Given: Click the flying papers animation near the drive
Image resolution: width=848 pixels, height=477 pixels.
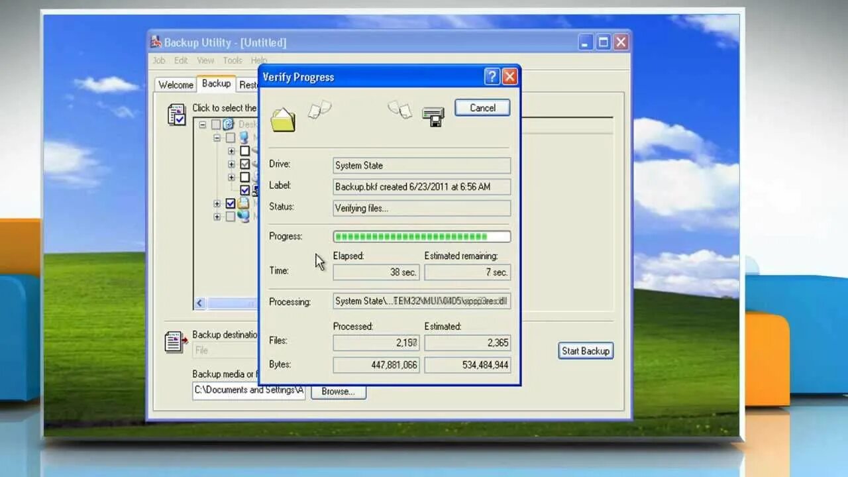Looking at the screenshot, I should click(399, 109).
